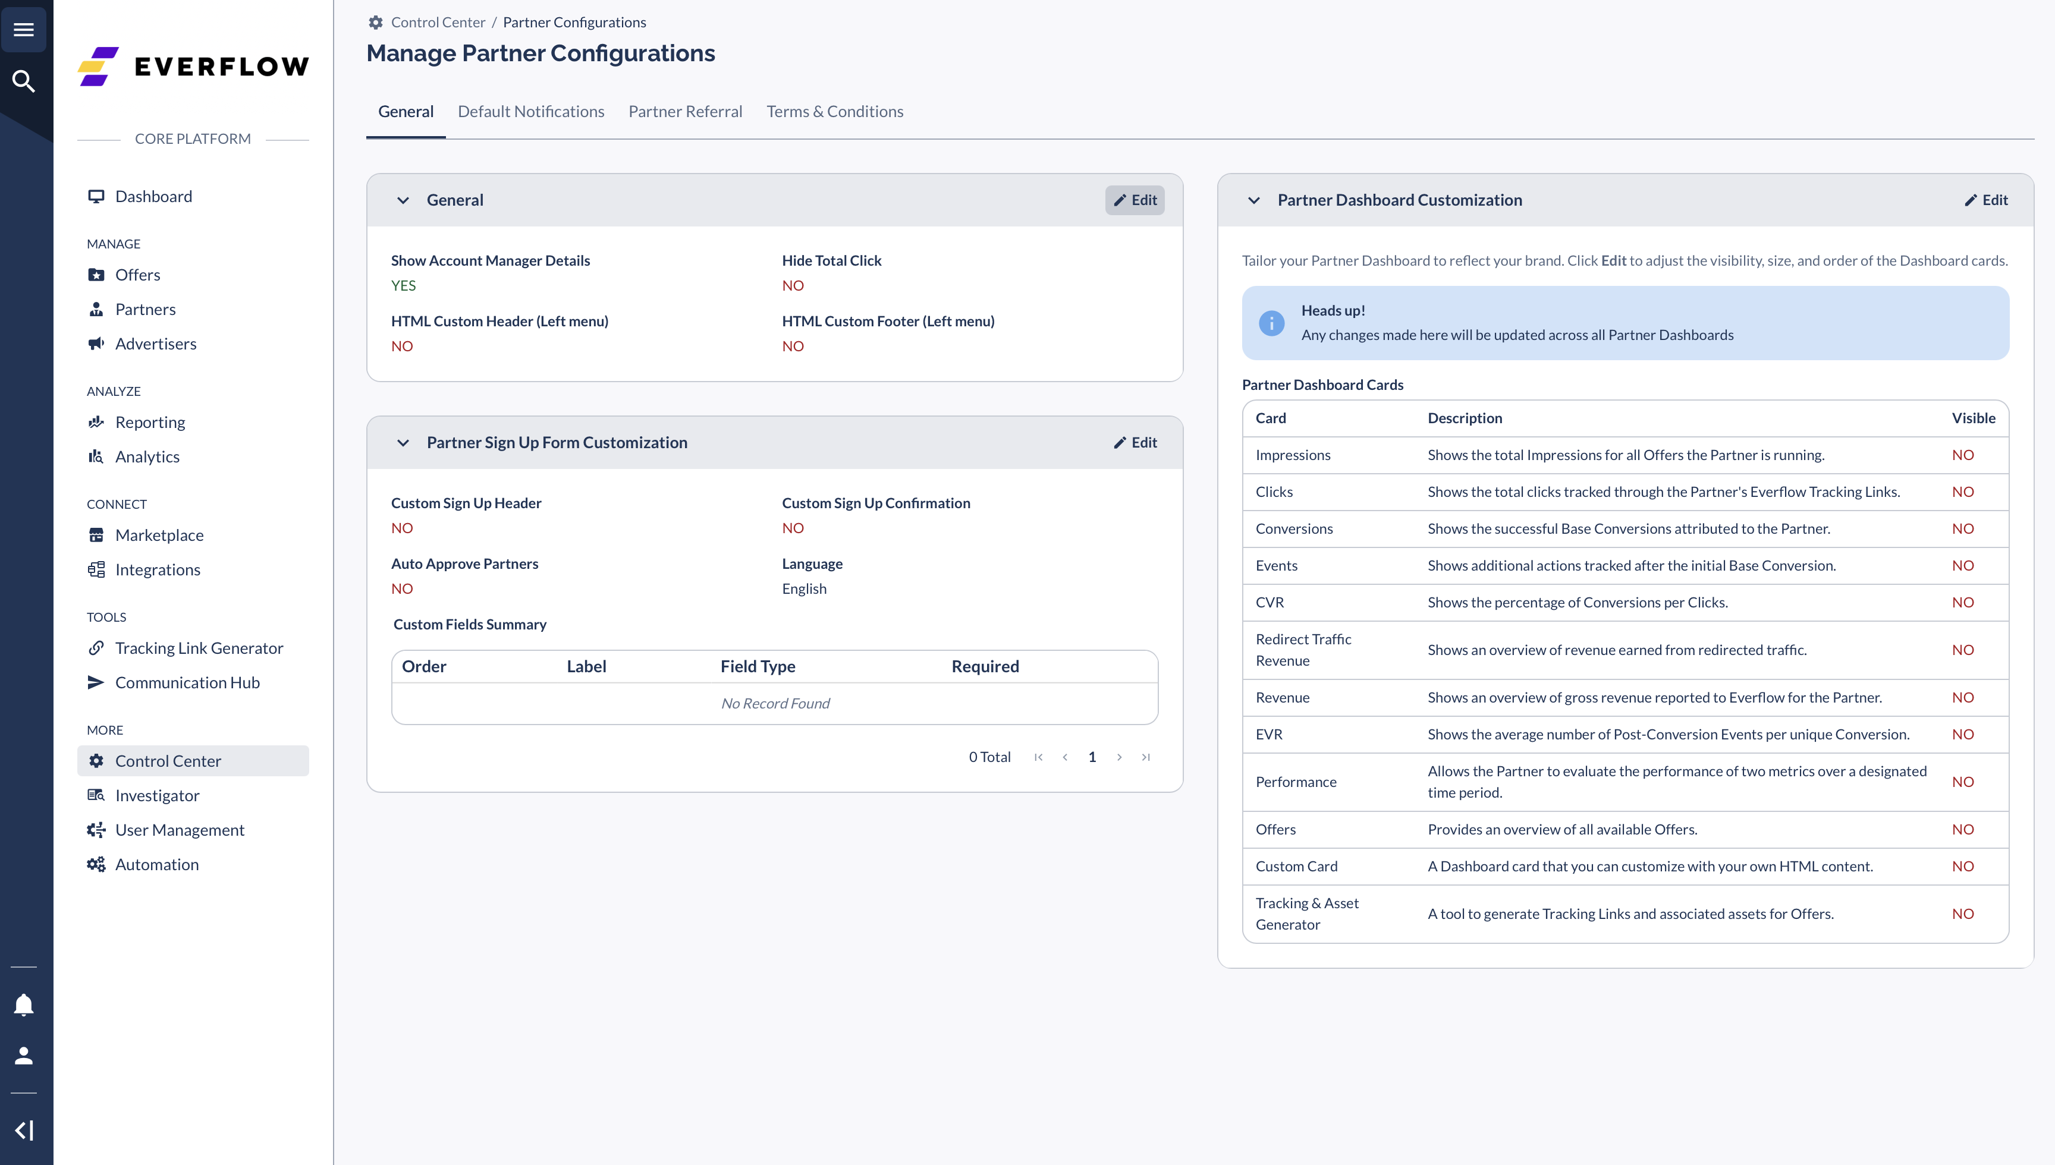Click the Integrations icon
This screenshot has height=1165, width=2055.
(x=96, y=569)
